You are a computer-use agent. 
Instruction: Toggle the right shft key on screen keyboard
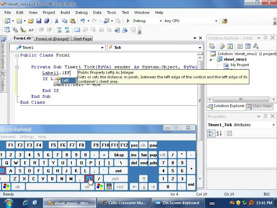[115, 179]
